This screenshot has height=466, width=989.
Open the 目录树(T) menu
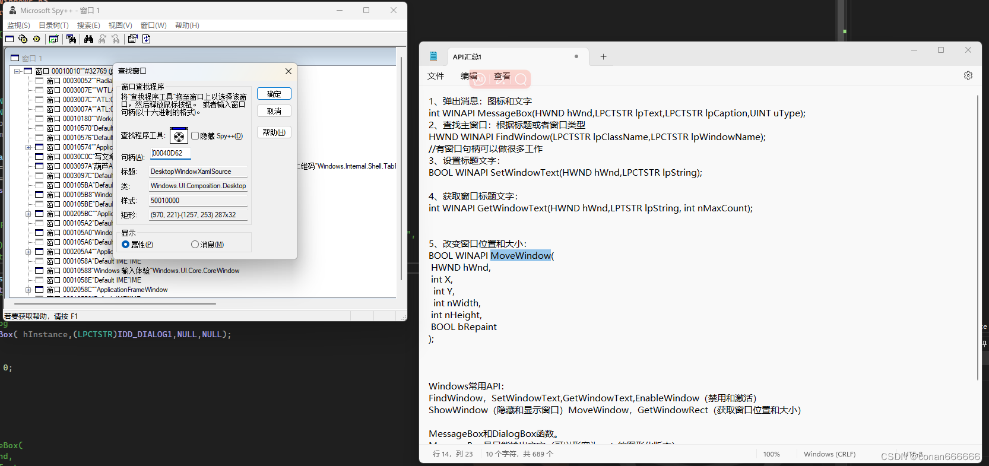tap(53, 26)
